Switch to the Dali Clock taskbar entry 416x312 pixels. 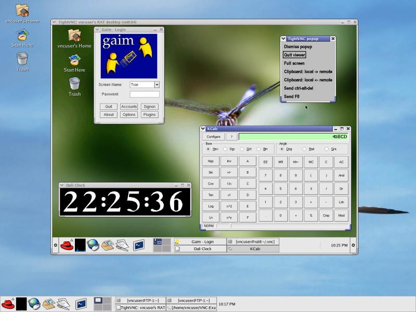coord(200,249)
